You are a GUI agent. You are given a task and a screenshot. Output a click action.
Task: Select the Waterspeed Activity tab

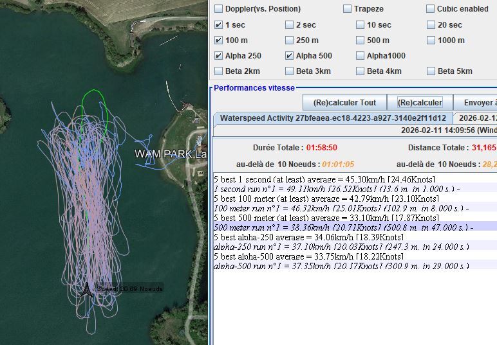(x=333, y=118)
